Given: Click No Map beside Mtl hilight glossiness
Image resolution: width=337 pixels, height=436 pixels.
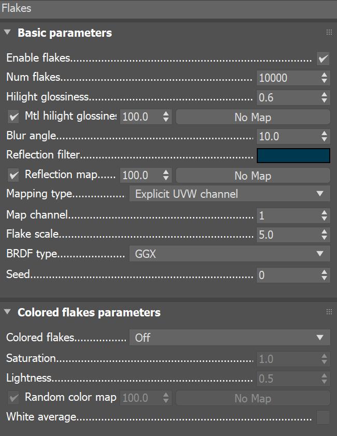Looking at the screenshot, I should click(x=253, y=117).
